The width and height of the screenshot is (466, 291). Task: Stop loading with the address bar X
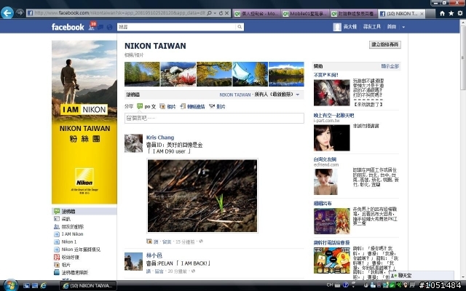226,13
